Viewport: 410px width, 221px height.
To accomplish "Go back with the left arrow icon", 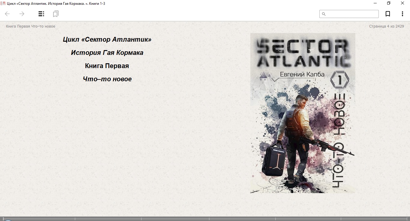I will pos(8,14).
